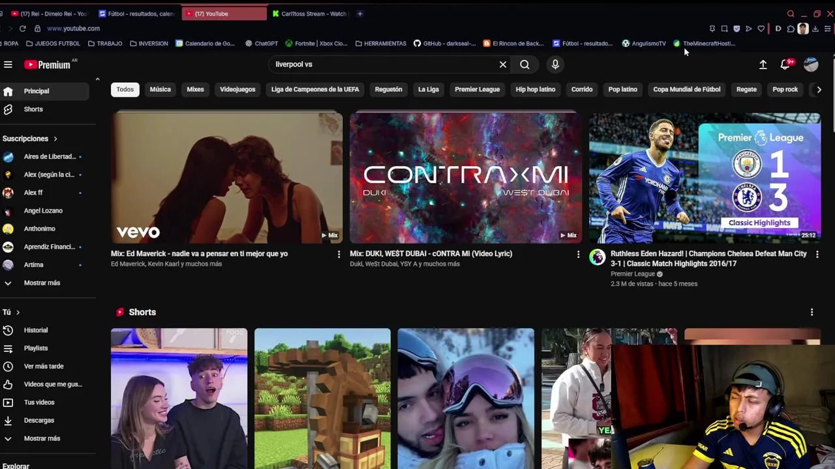Open the Chelsea vs Man City highlights thumbnail
The image size is (835, 469).
[x=705, y=178]
